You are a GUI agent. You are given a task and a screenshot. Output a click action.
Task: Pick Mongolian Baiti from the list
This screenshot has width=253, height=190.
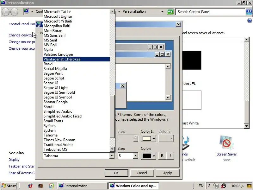click(x=77, y=26)
